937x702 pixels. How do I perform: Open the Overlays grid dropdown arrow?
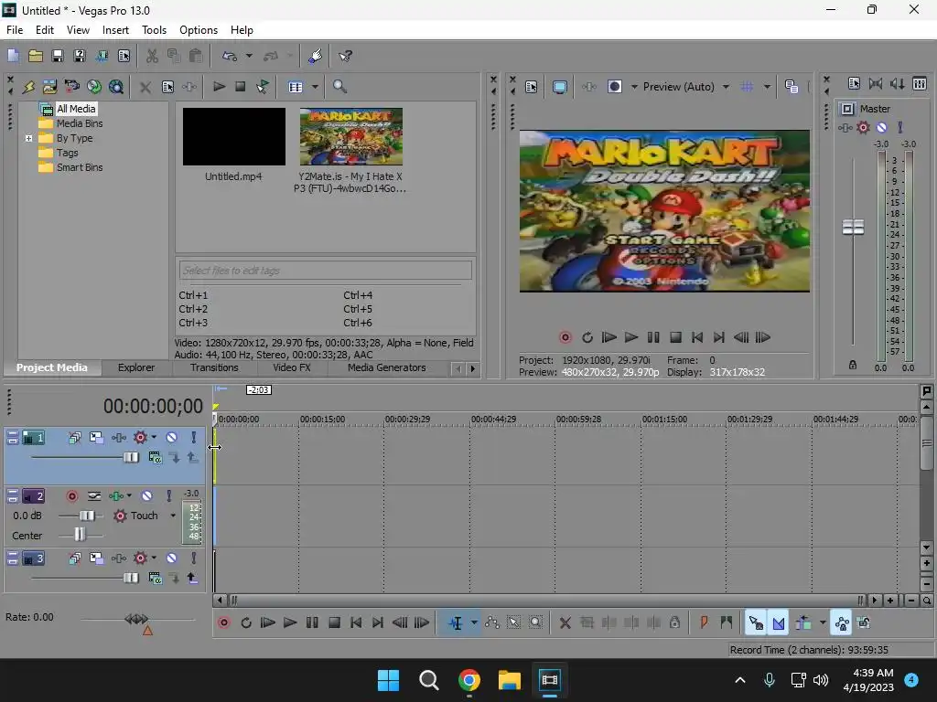767,87
